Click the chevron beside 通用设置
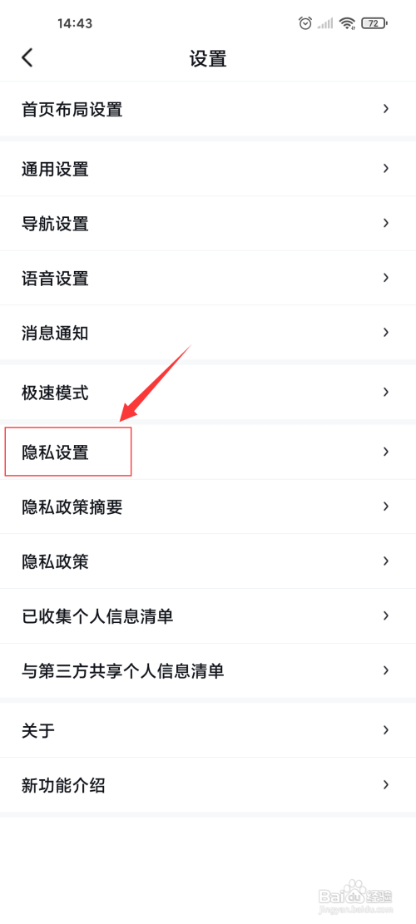 pos(386,169)
